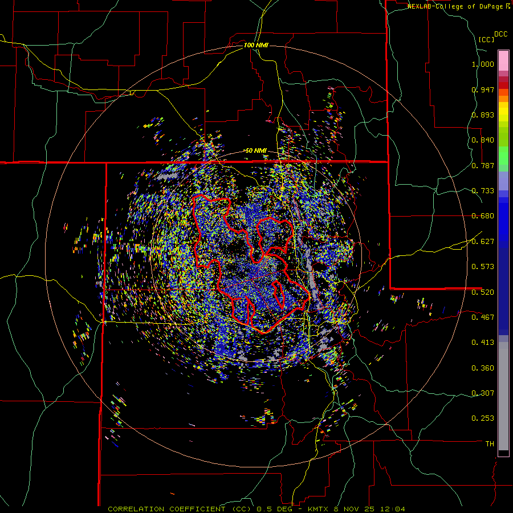Pick the pink segment of the color bar

[503, 61]
